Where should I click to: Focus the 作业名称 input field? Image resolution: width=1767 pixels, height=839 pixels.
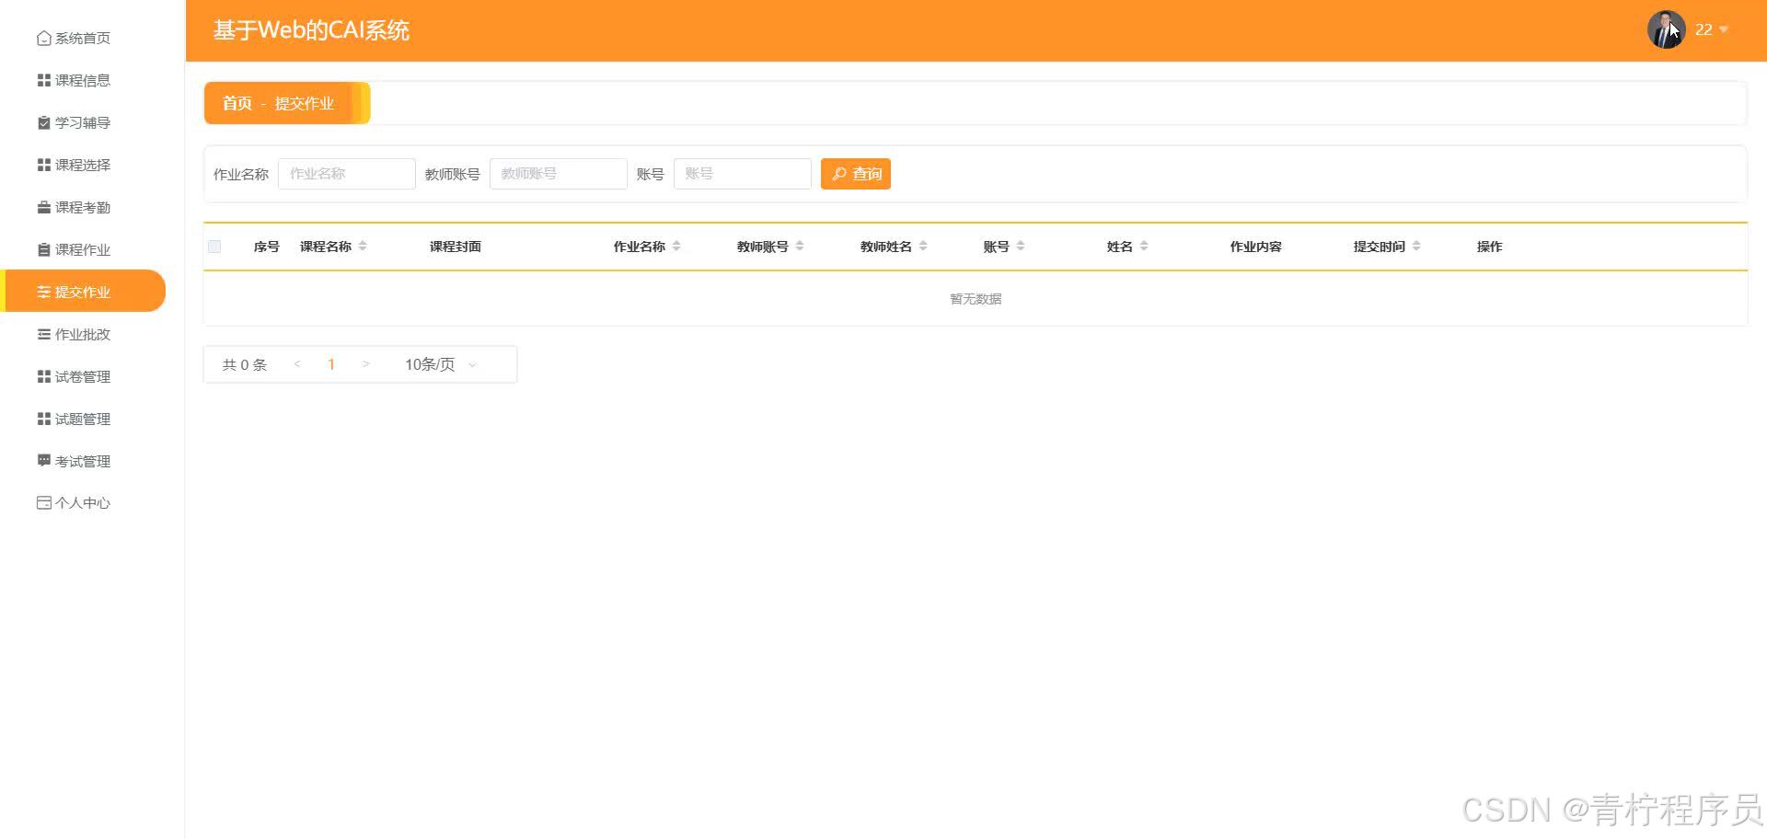(x=347, y=174)
